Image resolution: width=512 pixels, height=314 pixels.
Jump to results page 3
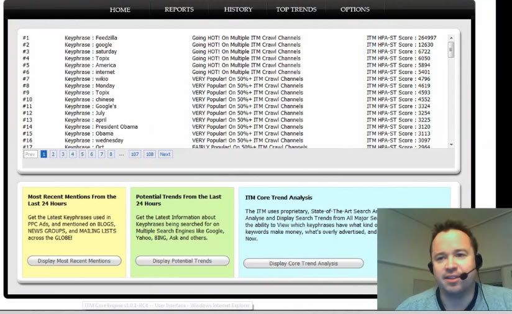point(63,154)
